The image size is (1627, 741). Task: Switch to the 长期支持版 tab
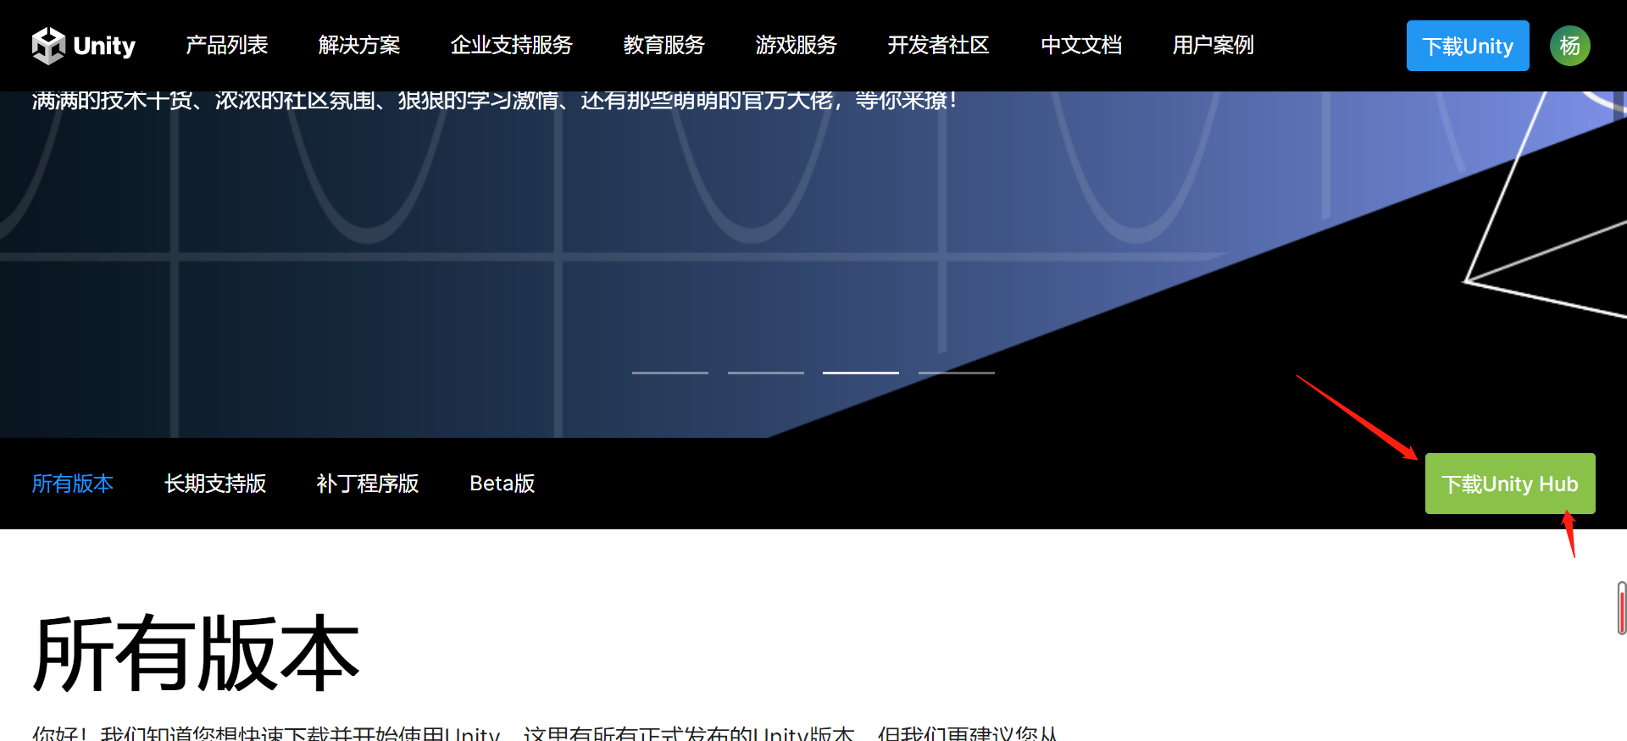215,484
